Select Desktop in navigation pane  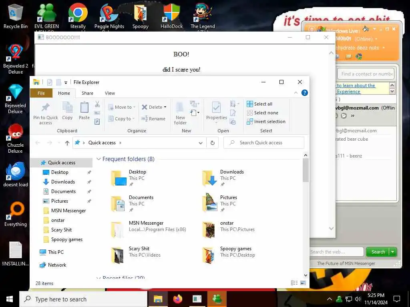click(60, 172)
